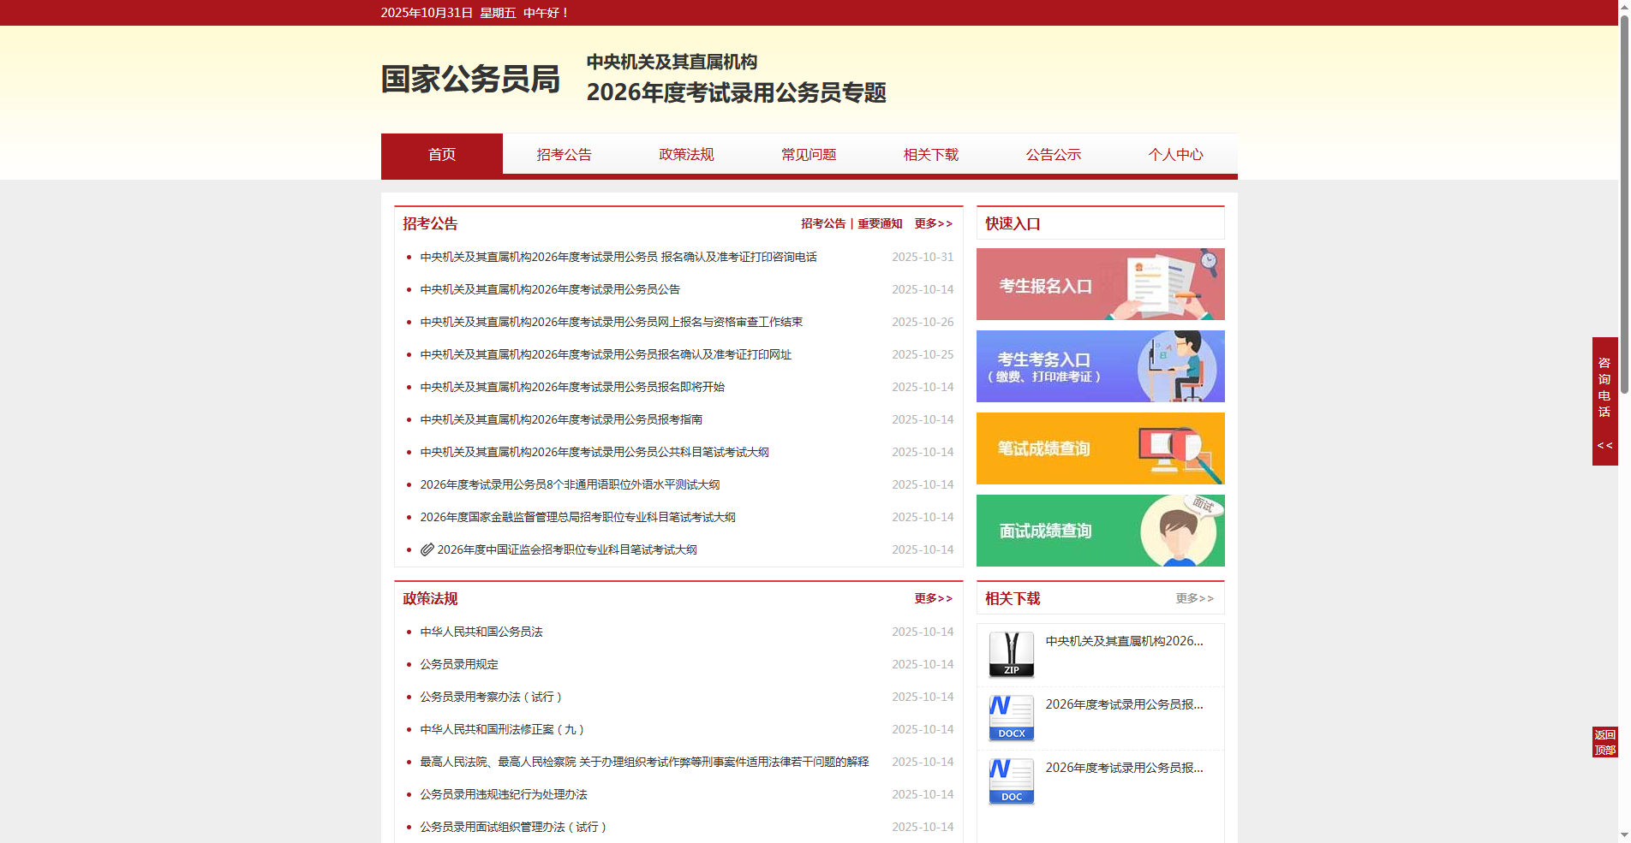Viewport: 1631px width, 843px height.
Task: Switch to the 常见问题 tab
Action: (808, 155)
